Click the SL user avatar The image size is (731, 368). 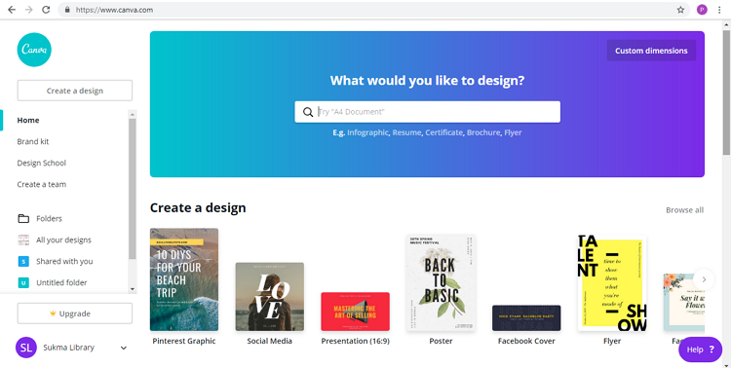tap(26, 348)
